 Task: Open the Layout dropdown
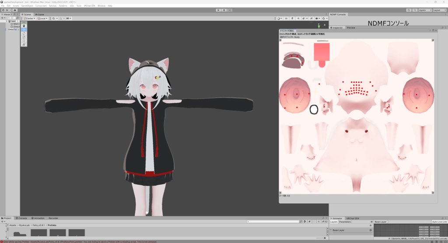pyautogui.click(x=439, y=10)
